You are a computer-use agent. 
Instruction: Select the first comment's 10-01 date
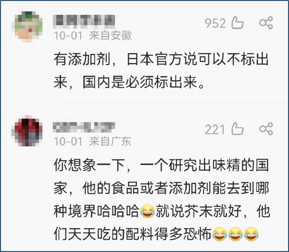coord(68,36)
